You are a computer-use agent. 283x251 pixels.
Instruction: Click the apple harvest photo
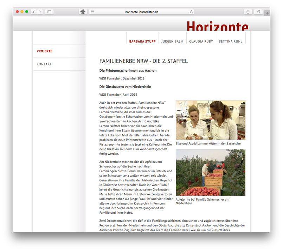click(x=211, y=173)
